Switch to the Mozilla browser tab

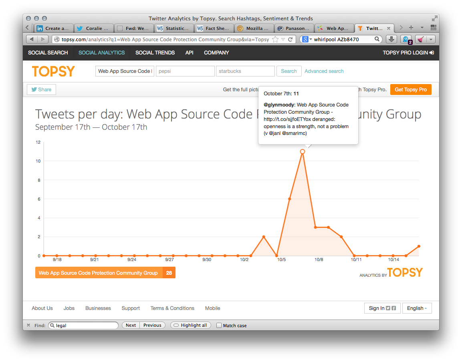click(x=254, y=28)
